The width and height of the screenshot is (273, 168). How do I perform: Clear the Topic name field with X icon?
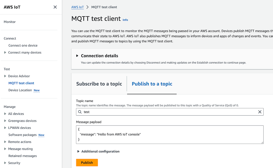(260, 112)
